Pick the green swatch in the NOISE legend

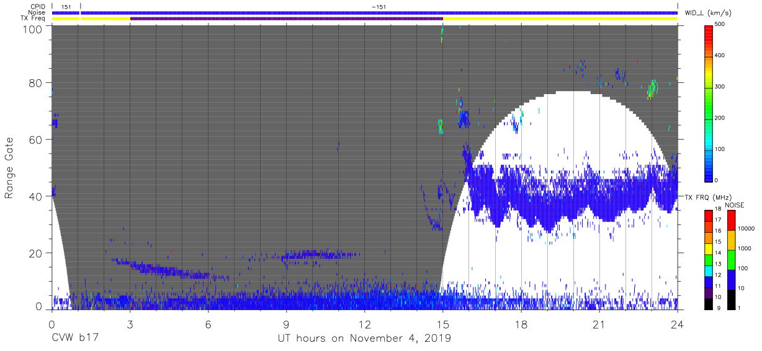pyautogui.click(x=732, y=259)
